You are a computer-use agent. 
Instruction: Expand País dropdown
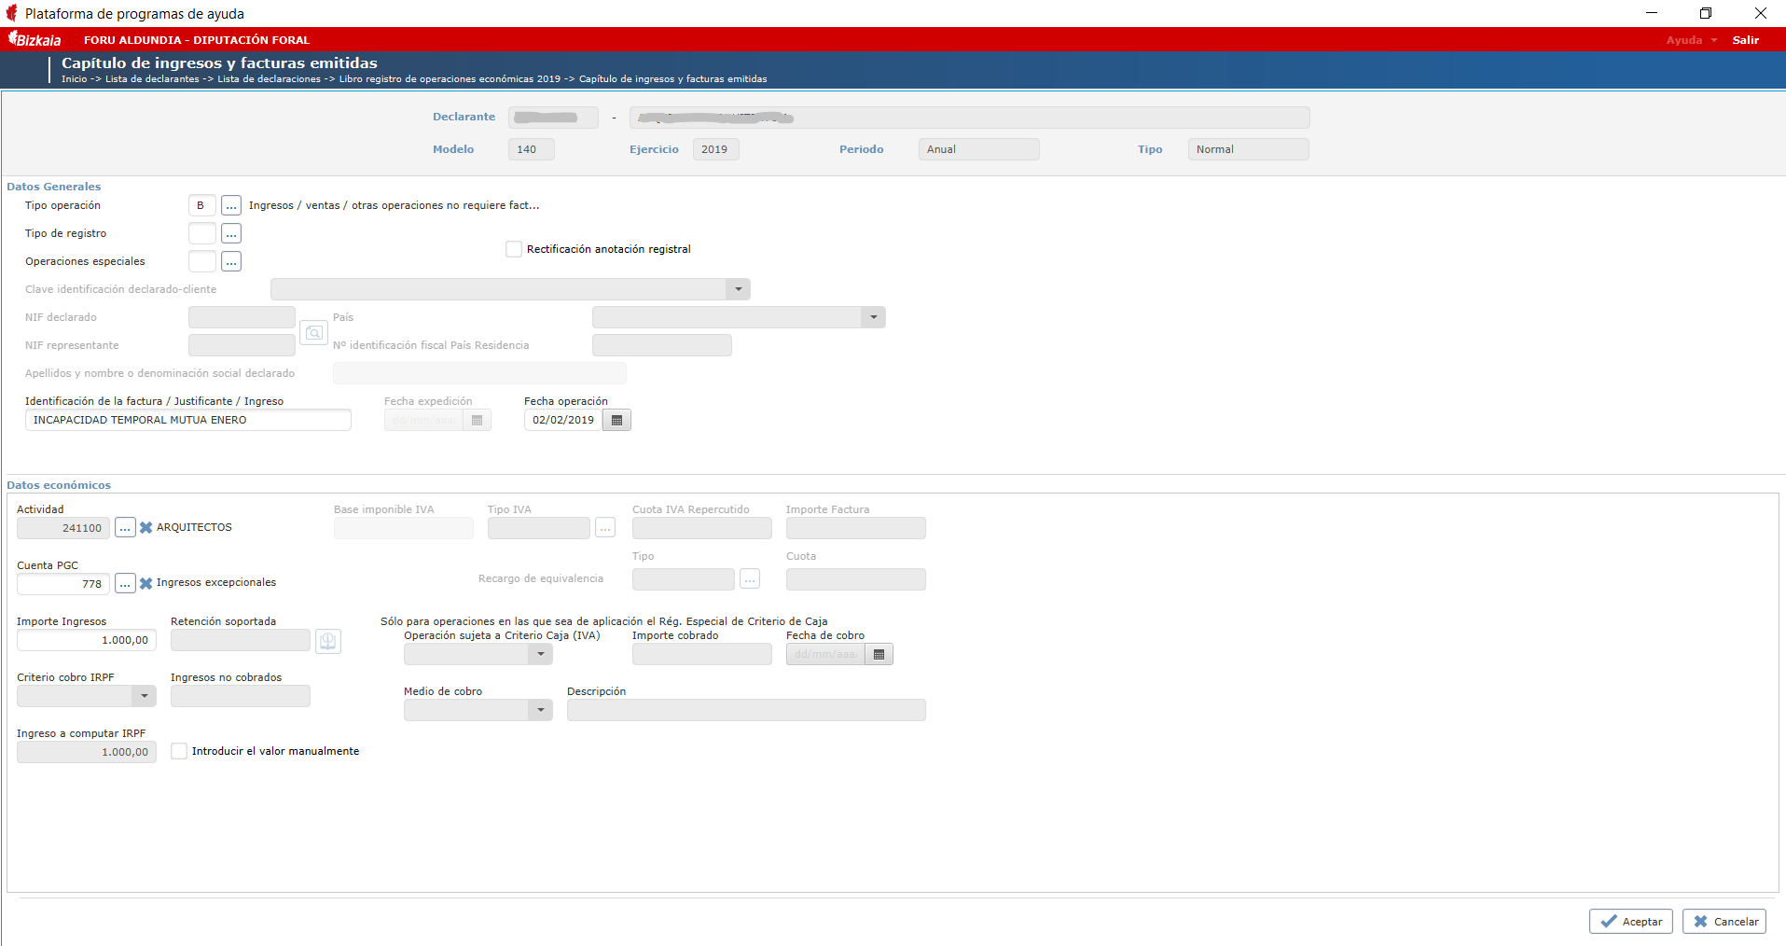[873, 317]
